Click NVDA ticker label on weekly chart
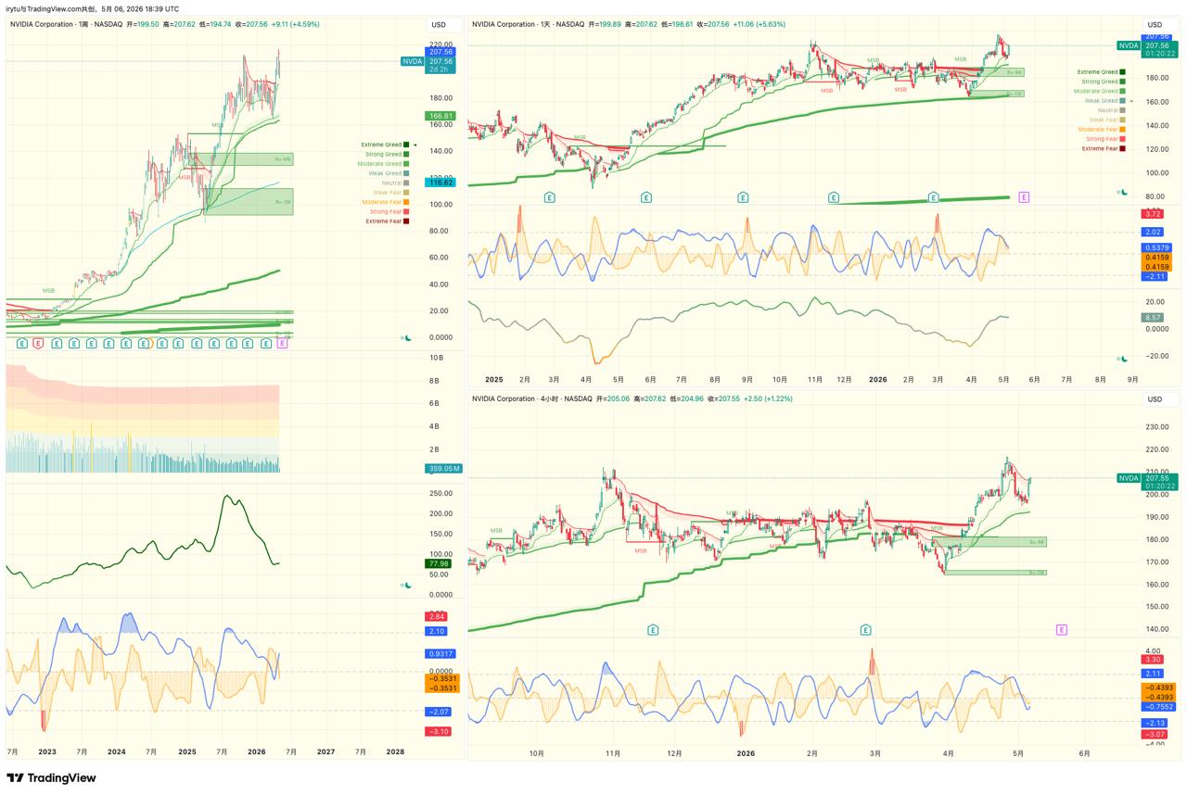 (x=412, y=61)
